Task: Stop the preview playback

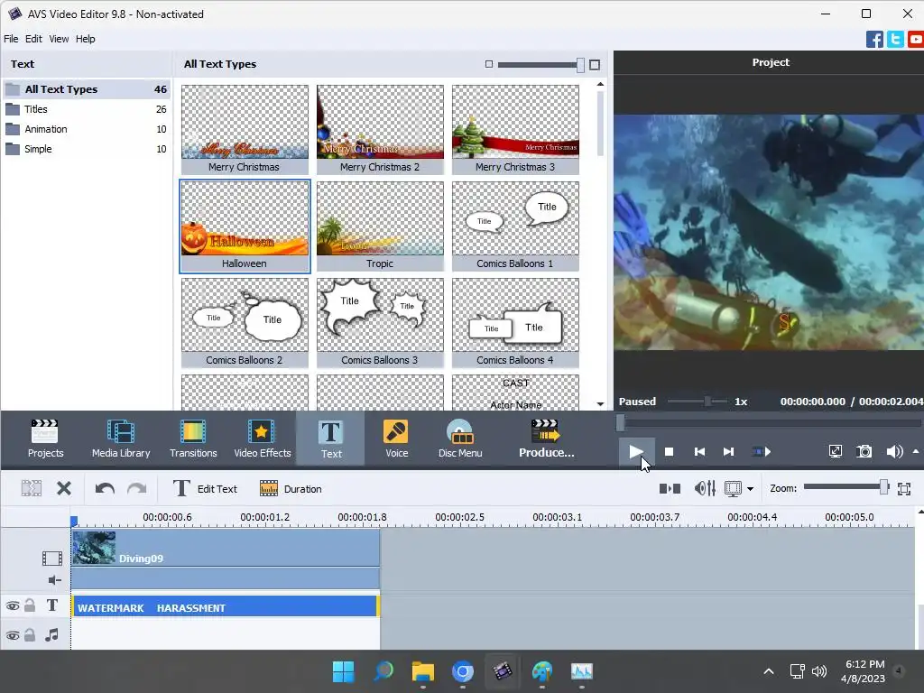Action: point(669,452)
